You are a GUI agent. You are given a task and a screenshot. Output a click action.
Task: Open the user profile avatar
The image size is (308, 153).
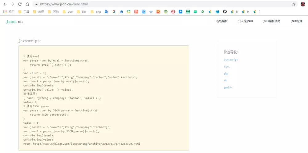coord(303,4)
